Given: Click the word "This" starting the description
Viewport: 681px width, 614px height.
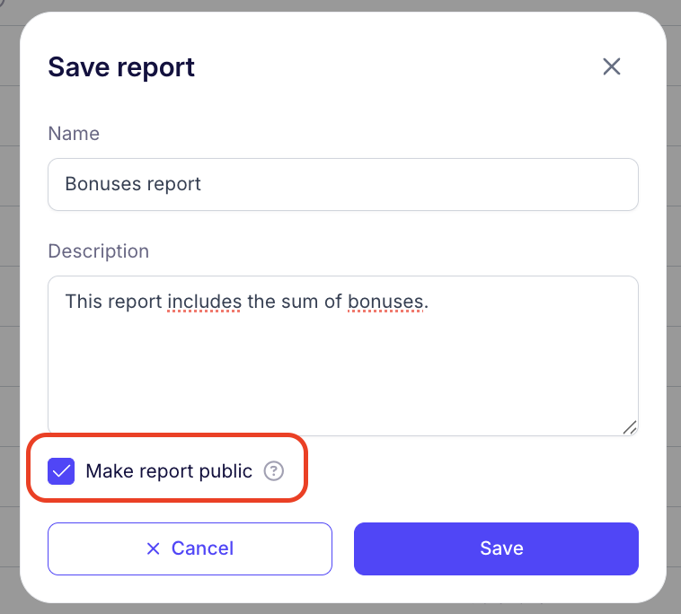Looking at the screenshot, I should (x=83, y=301).
